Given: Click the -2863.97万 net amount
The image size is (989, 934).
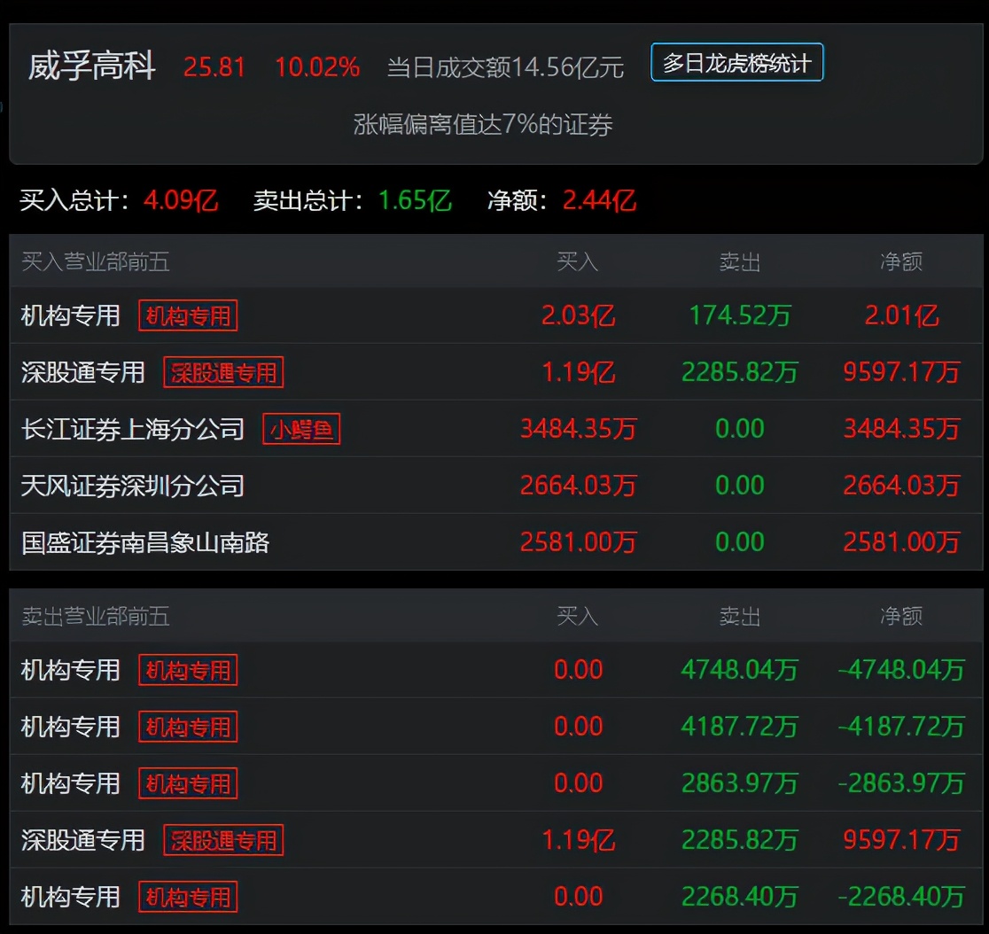Looking at the screenshot, I should pyautogui.click(x=902, y=783).
